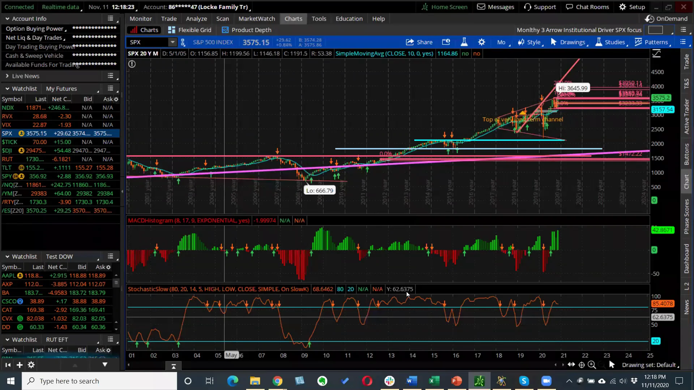
Task: Click the expand-arrows chart width icon
Action: 571,365
